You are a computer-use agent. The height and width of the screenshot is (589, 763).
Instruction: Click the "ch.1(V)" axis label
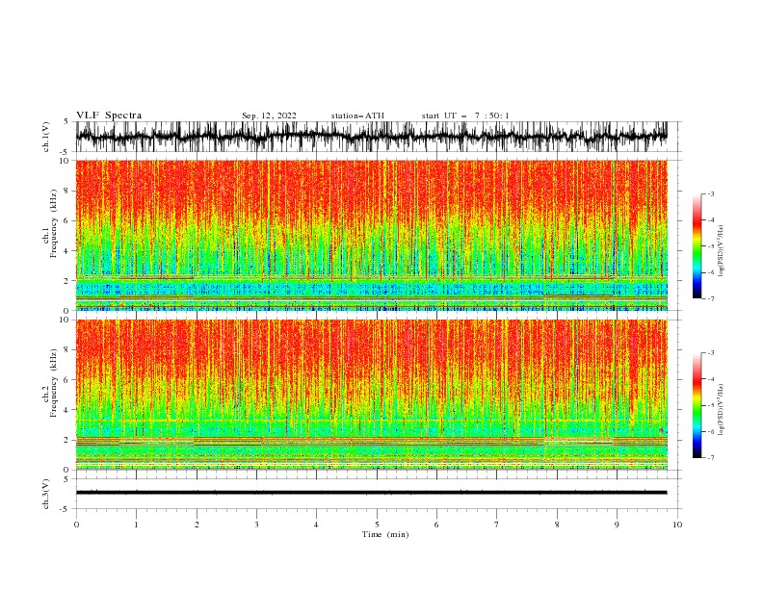46,137
